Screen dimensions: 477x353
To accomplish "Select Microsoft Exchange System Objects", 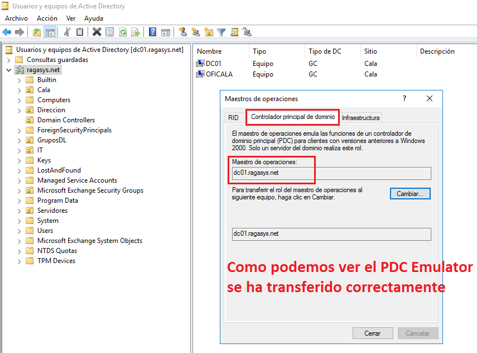I will point(89,241).
